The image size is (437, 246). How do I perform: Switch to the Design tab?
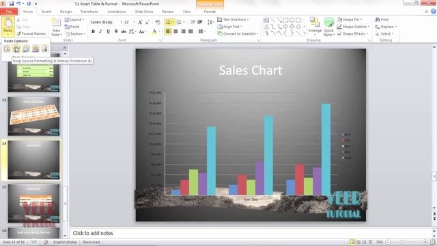[66, 12]
